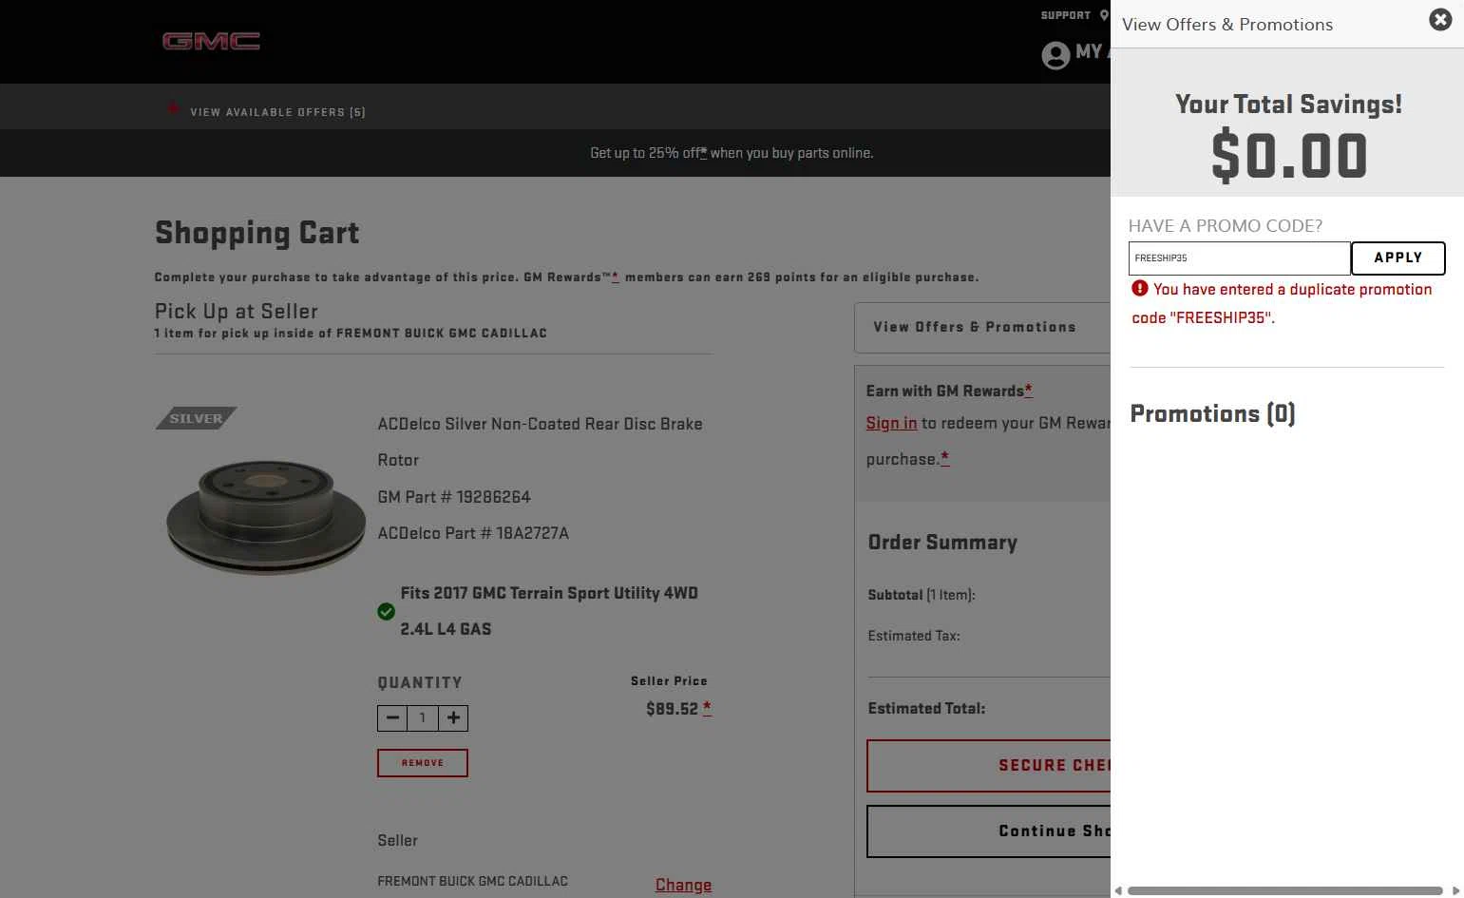Click the Subtotal (1 Item) label
The height and width of the screenshot is (898, 1464).
pos(922,595)
